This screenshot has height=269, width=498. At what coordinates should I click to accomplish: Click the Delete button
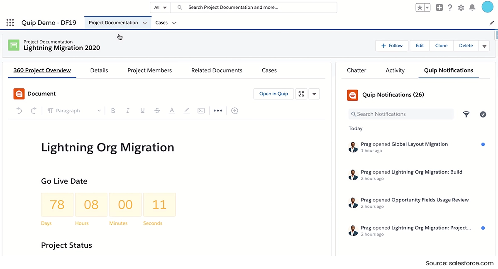coord(466,46)
